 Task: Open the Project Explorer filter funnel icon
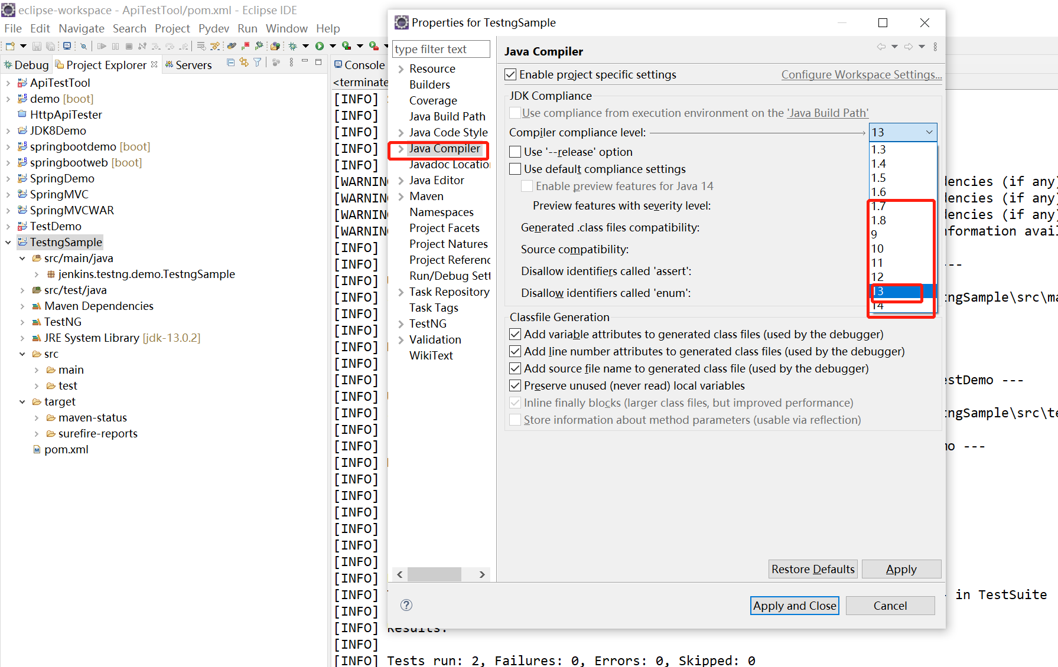point(258,63)
